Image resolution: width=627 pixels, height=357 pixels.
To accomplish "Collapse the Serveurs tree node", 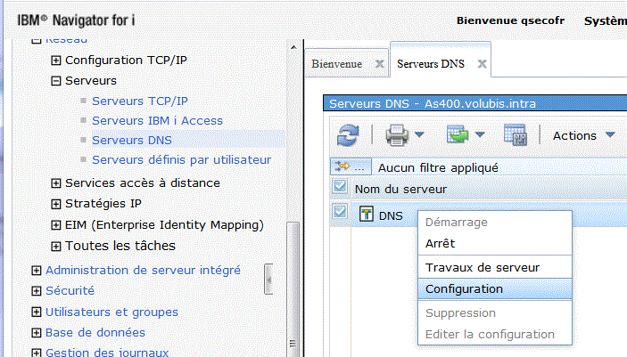I will click(x=56, y=81).
